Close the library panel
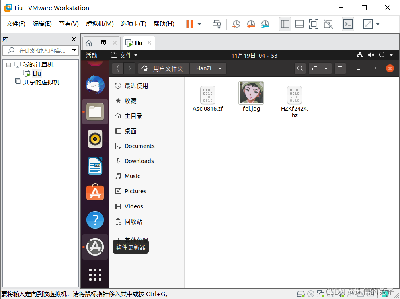400x299 pixels. 74,39
